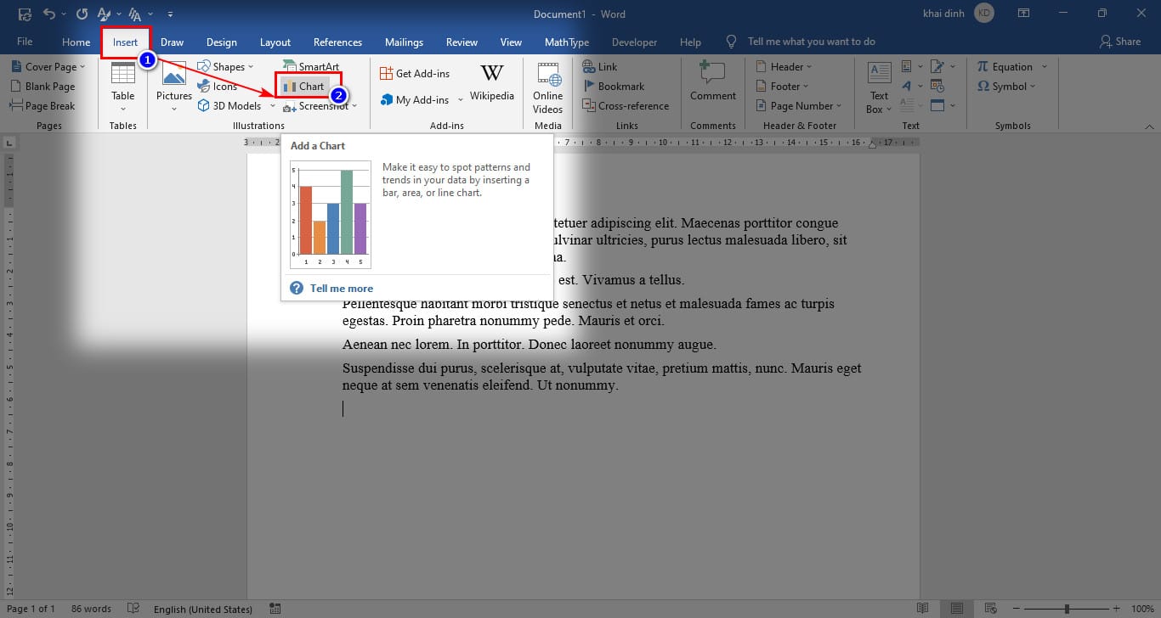
Task: Open the Shapes gallery
Action: click(225, 67)
